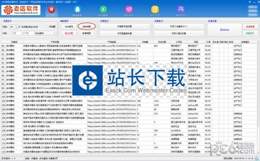Open the 综合排序 sorting dropdown
The width and height of the screenshot is (260, 161).
pos(45,33)
